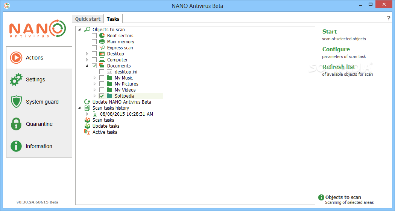Select the Scan tasks text label
The height and width of the screenshot is (211, 395).
tap(103, 120)
